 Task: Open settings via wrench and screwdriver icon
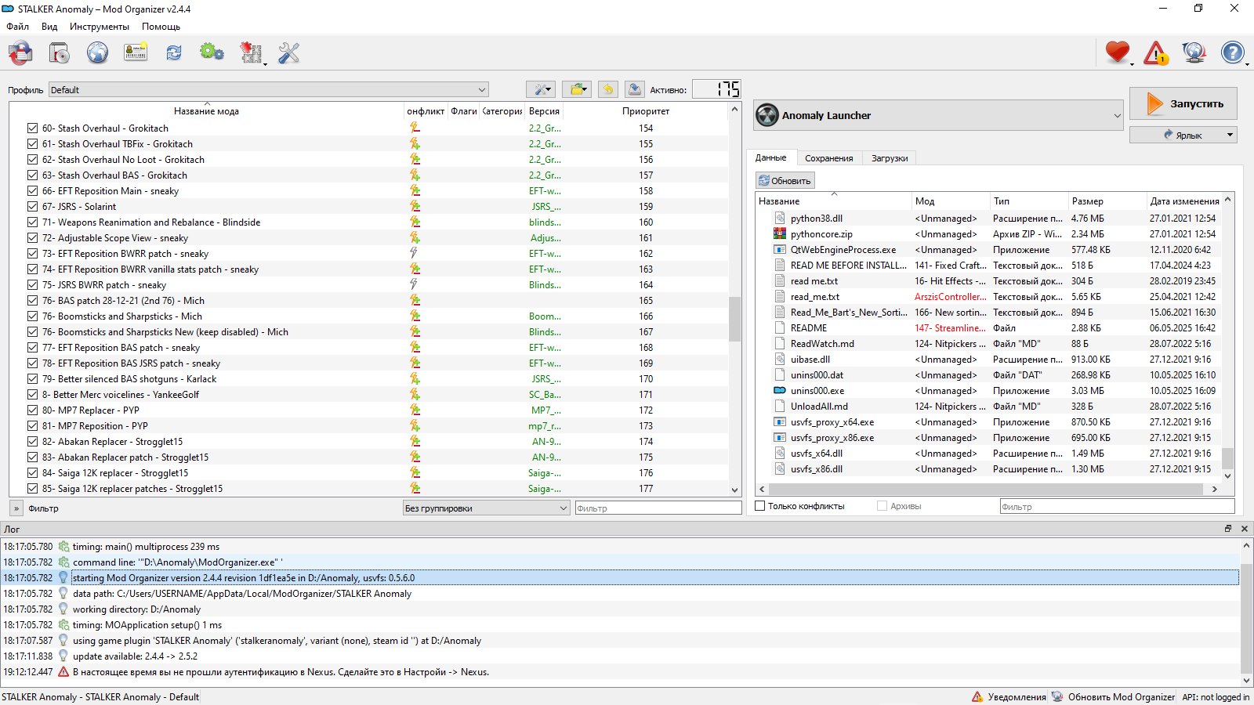(x=289, y=53)
